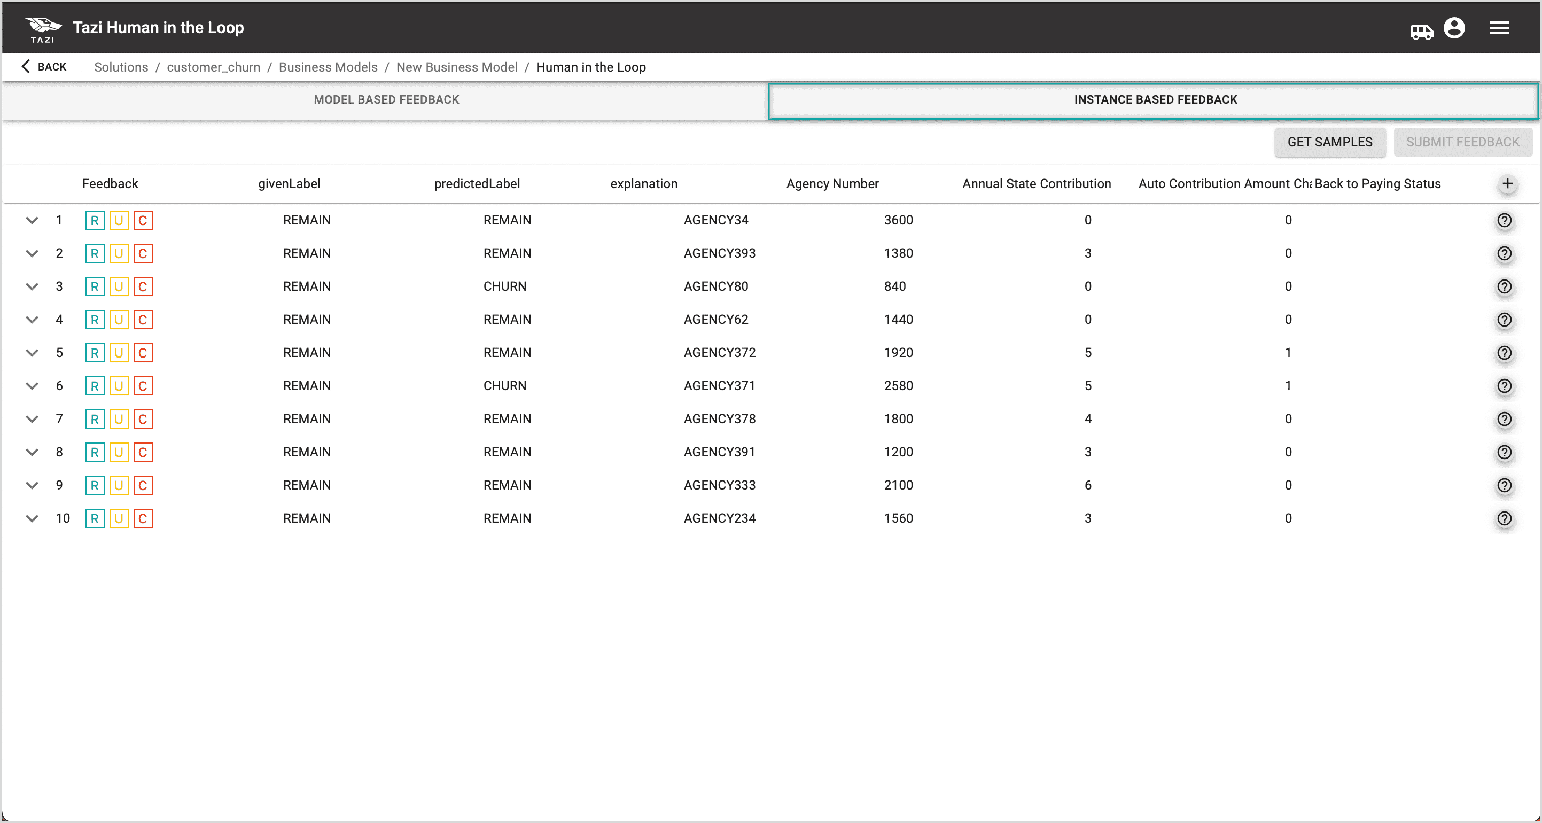
Task: Click the Human in the Loop breadcrumb
Action: point(590,67)
